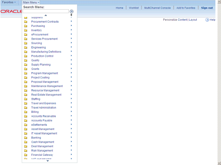Image resolution: width=221 pixels, height=165 pixels.
Task: Expand the Program Management submenu arrow
Action: 71,73
